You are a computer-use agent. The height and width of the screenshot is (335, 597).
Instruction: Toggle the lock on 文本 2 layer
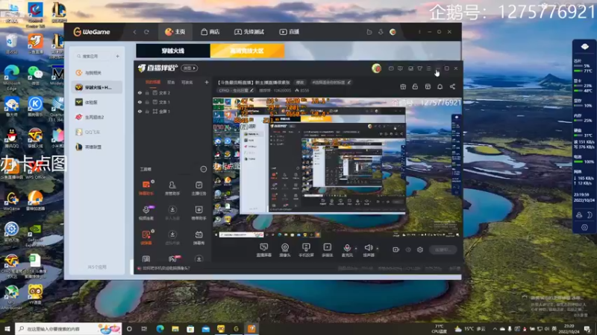147,92
